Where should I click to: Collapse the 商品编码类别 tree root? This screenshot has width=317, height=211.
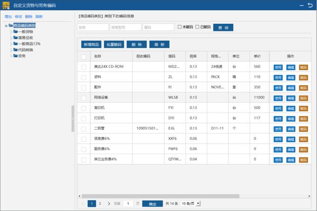click(x=5, y=25)
